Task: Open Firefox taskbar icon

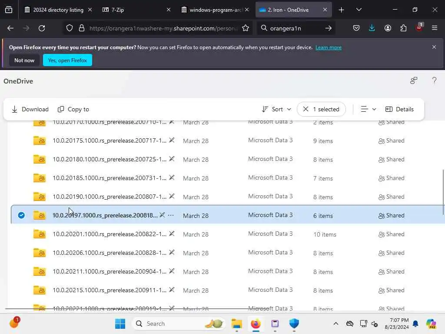Action: click(x=256, y=324)
